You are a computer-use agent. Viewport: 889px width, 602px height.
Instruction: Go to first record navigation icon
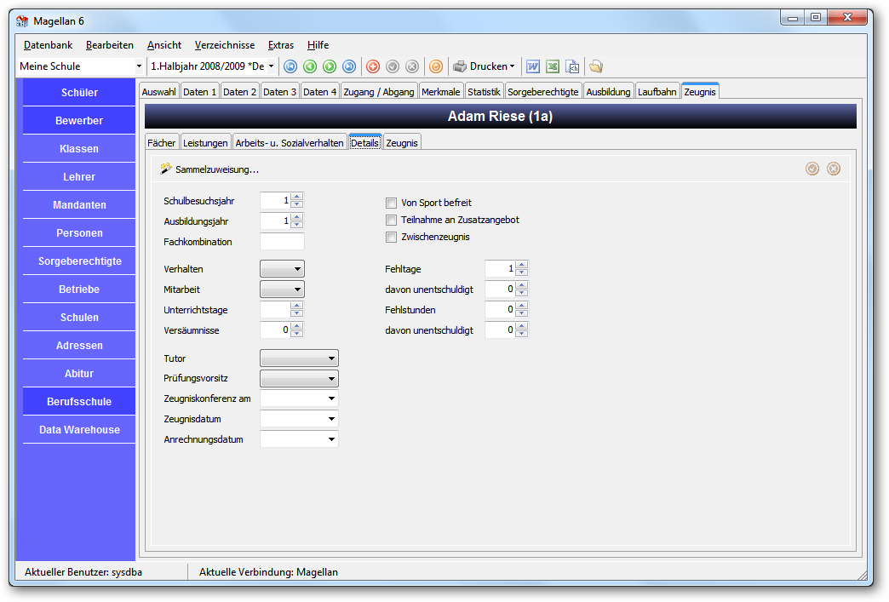pyautogui.click(x=290, y=67)
